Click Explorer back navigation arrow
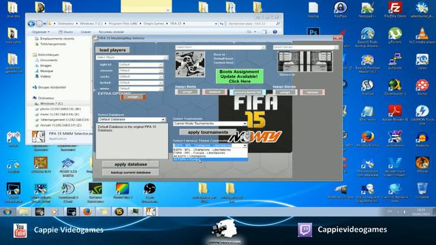Image resolution: width=436 pixels, height=245 pixels. point(31,24)
